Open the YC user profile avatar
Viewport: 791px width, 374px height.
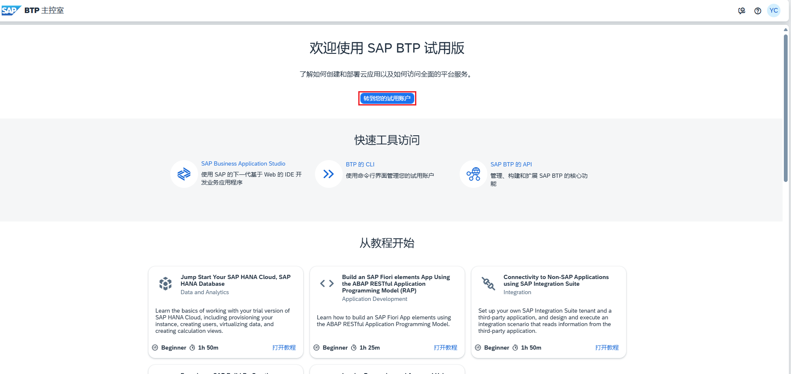click(774, 11)
